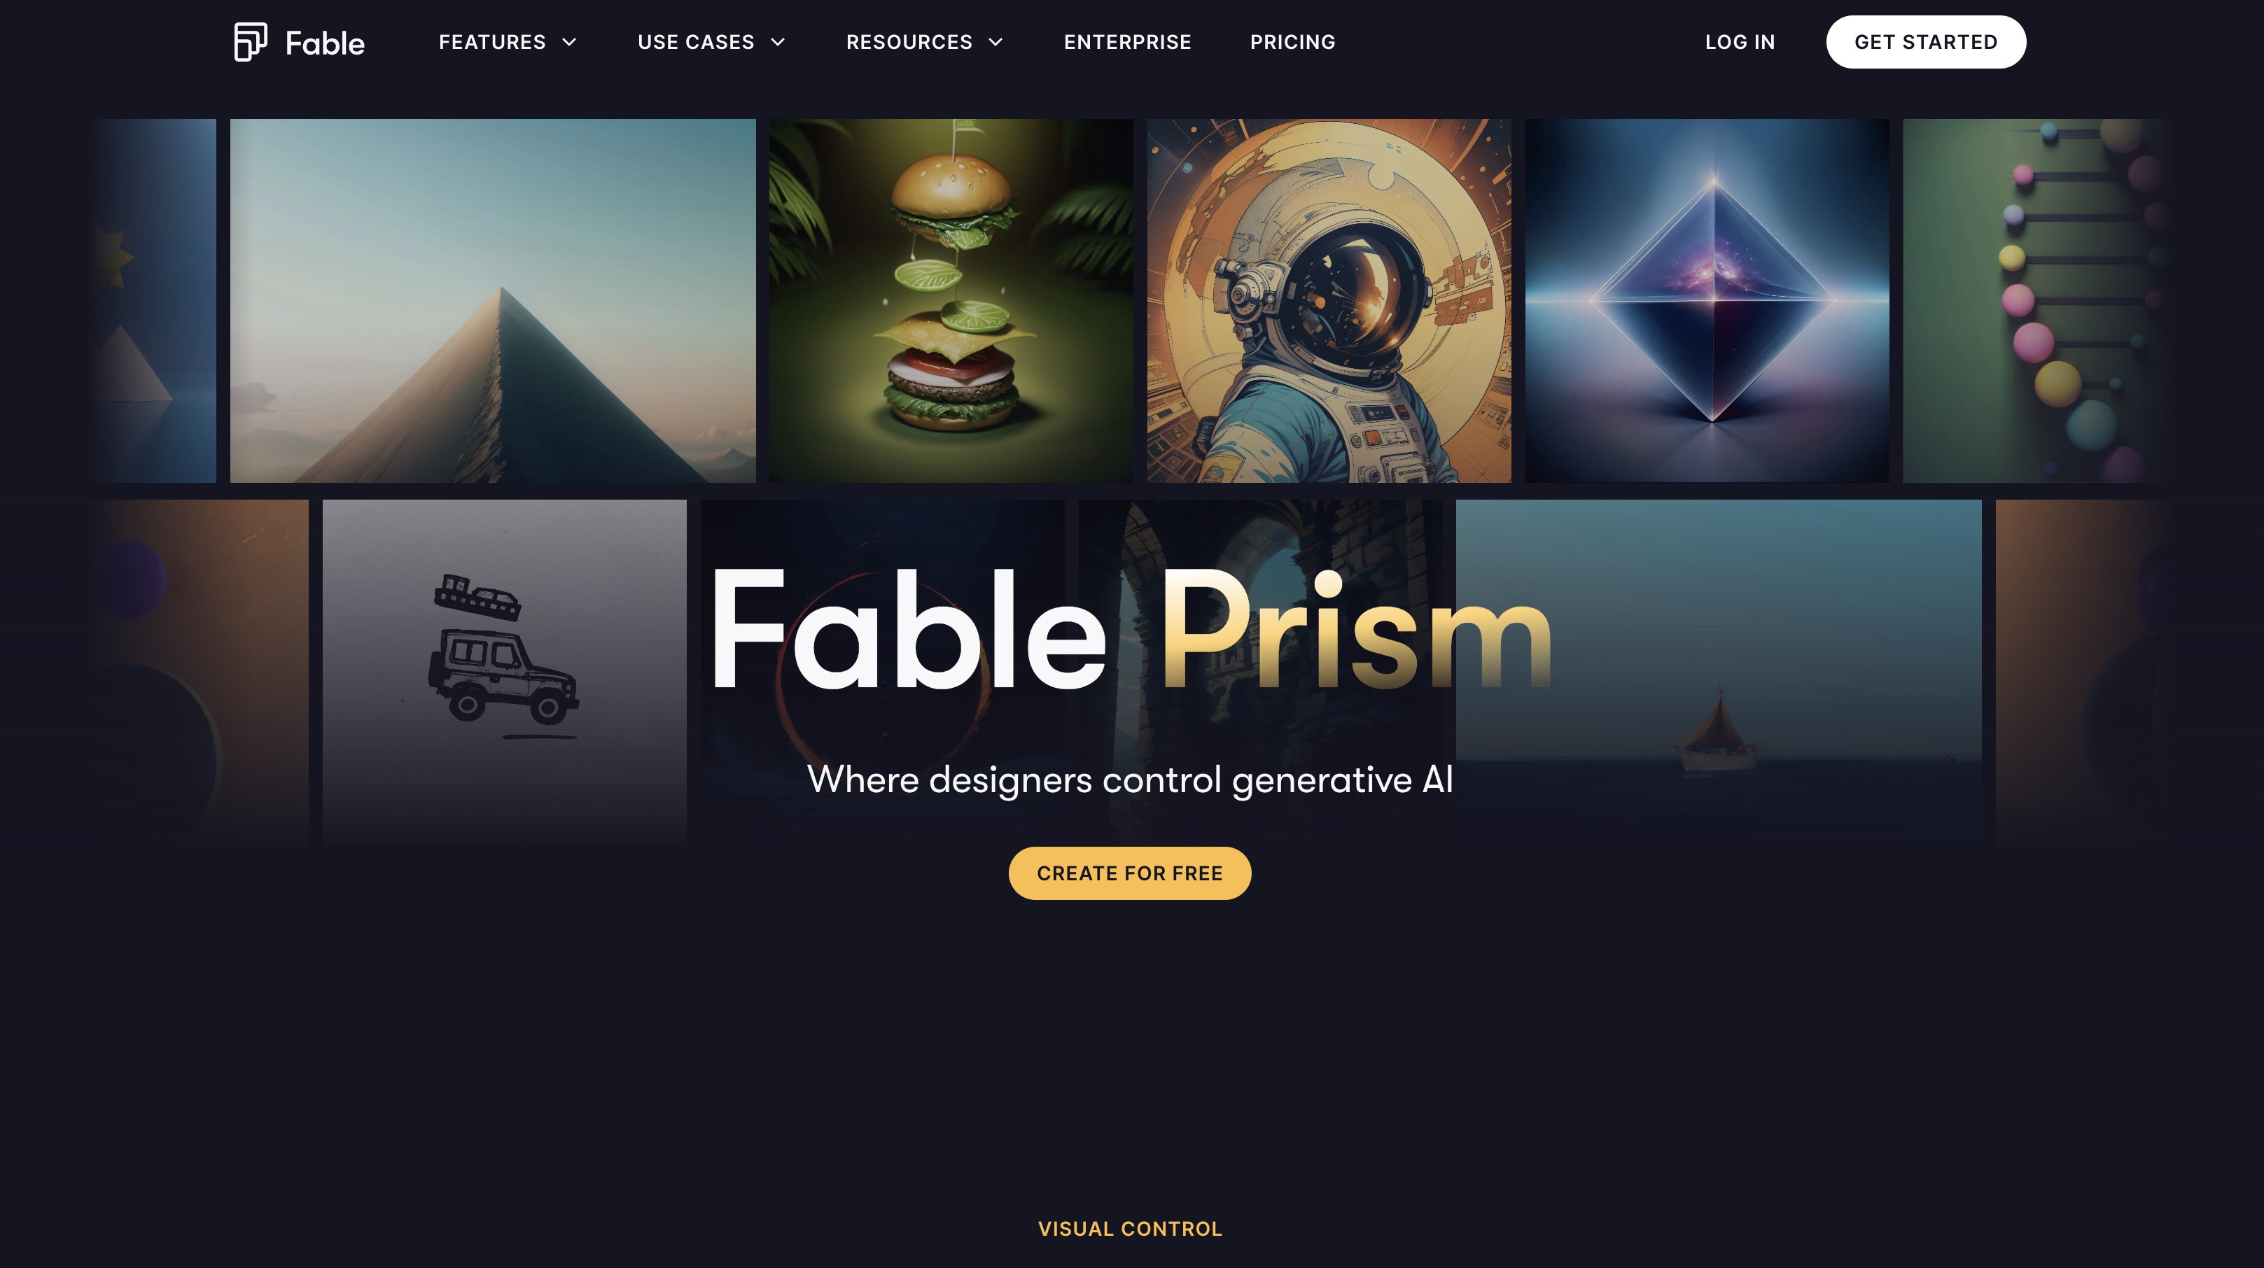Image resolution: width=2264 pixels, height=1268 pixels.
Task: Click the Fable logo icon
Action: coord(251,42)
